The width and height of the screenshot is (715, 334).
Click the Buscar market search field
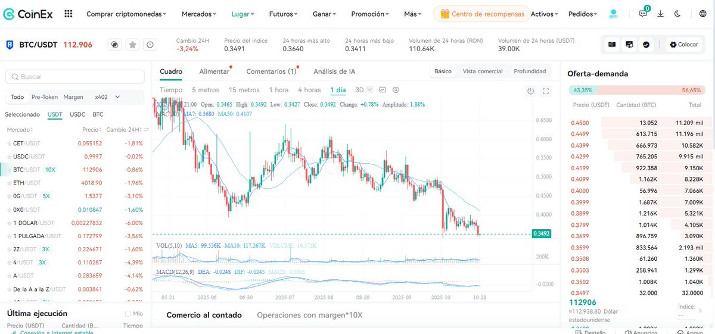pos(75,77)
